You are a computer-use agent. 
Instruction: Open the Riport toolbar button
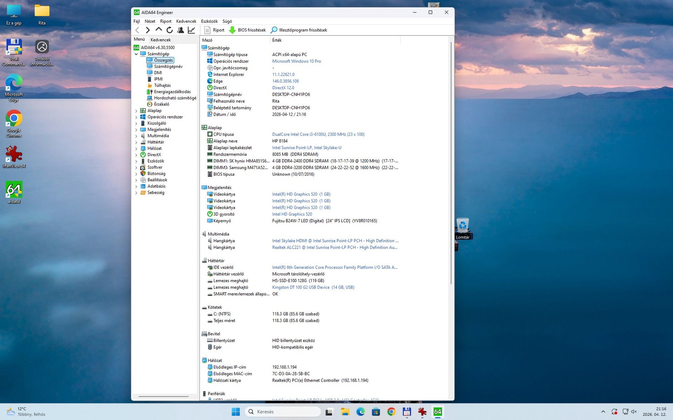click(214, 30)
